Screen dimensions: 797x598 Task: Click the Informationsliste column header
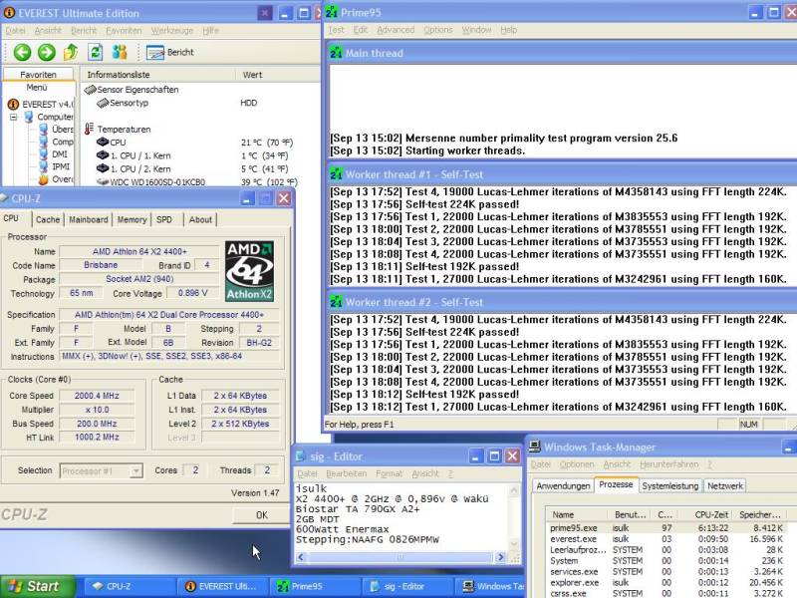pos(157,75)
